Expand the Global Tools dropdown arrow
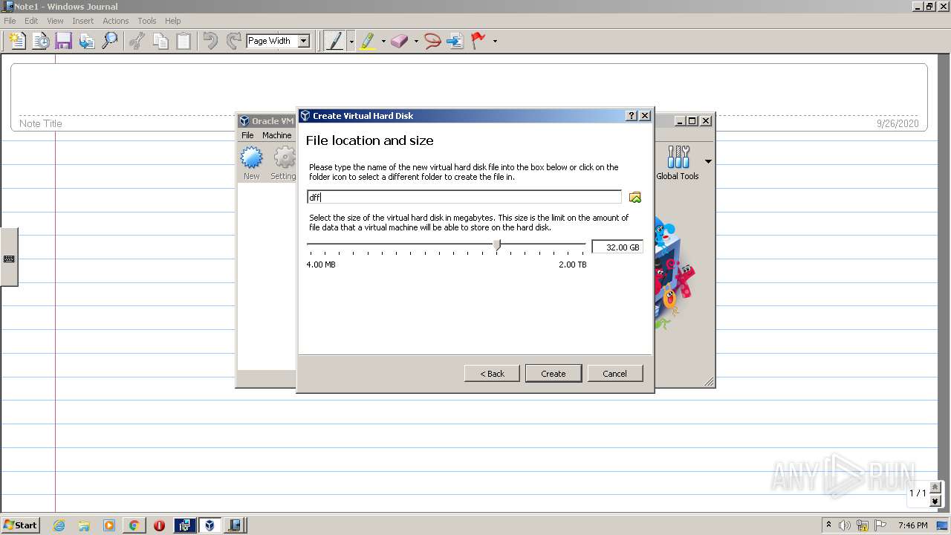This screenshot has height=535, width=951. coord(708,161)
